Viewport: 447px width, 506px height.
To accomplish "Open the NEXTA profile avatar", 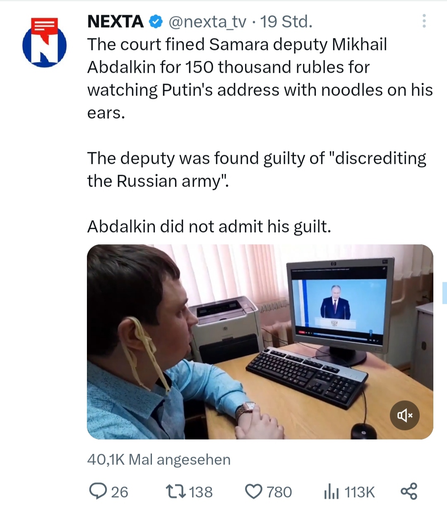I will [44, 42].
